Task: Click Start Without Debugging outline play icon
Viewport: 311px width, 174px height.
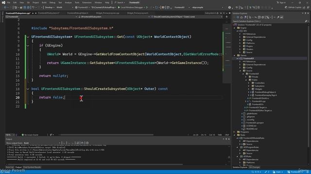Action: tap(147, 8)
